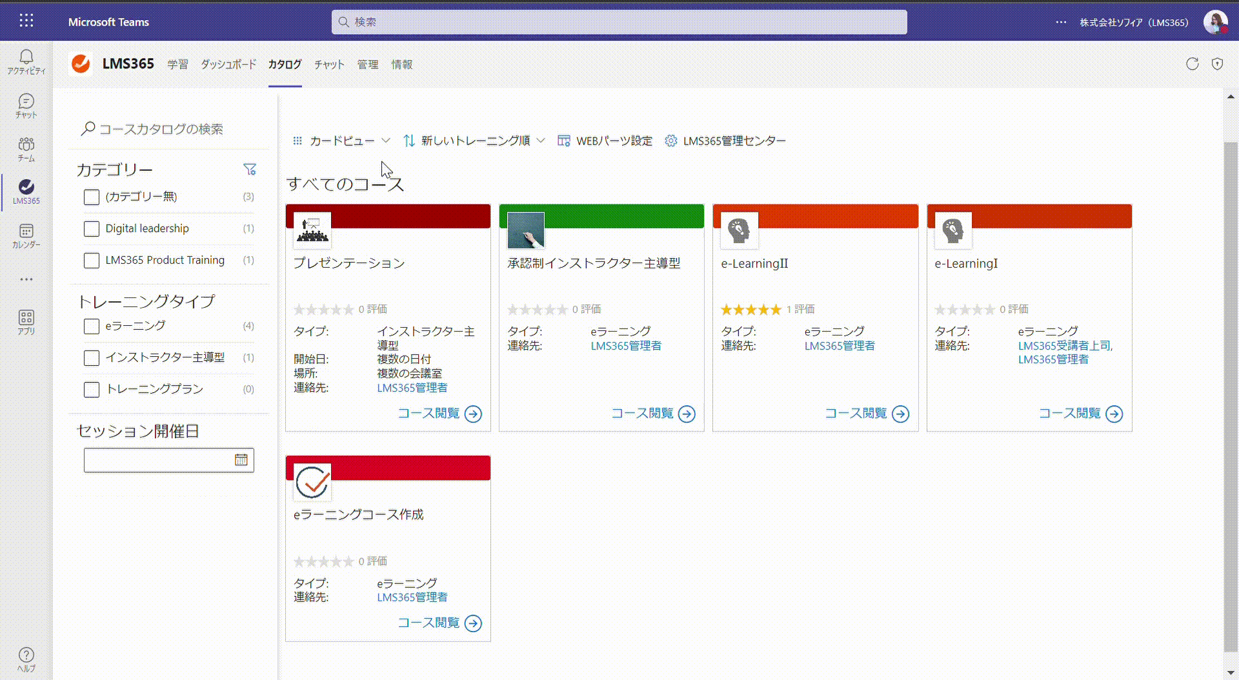
Task: Click the course catalog search magnifier
Action: point(88,129)
